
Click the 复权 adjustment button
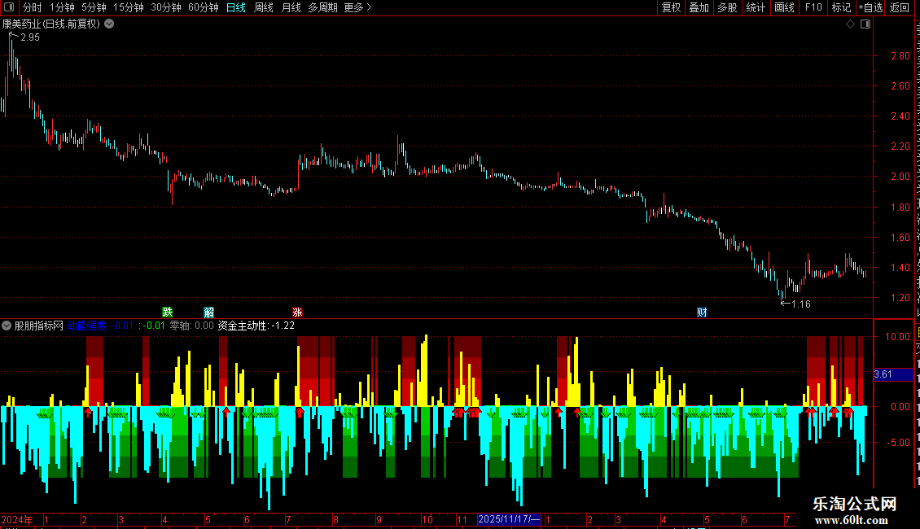(671, 7)
